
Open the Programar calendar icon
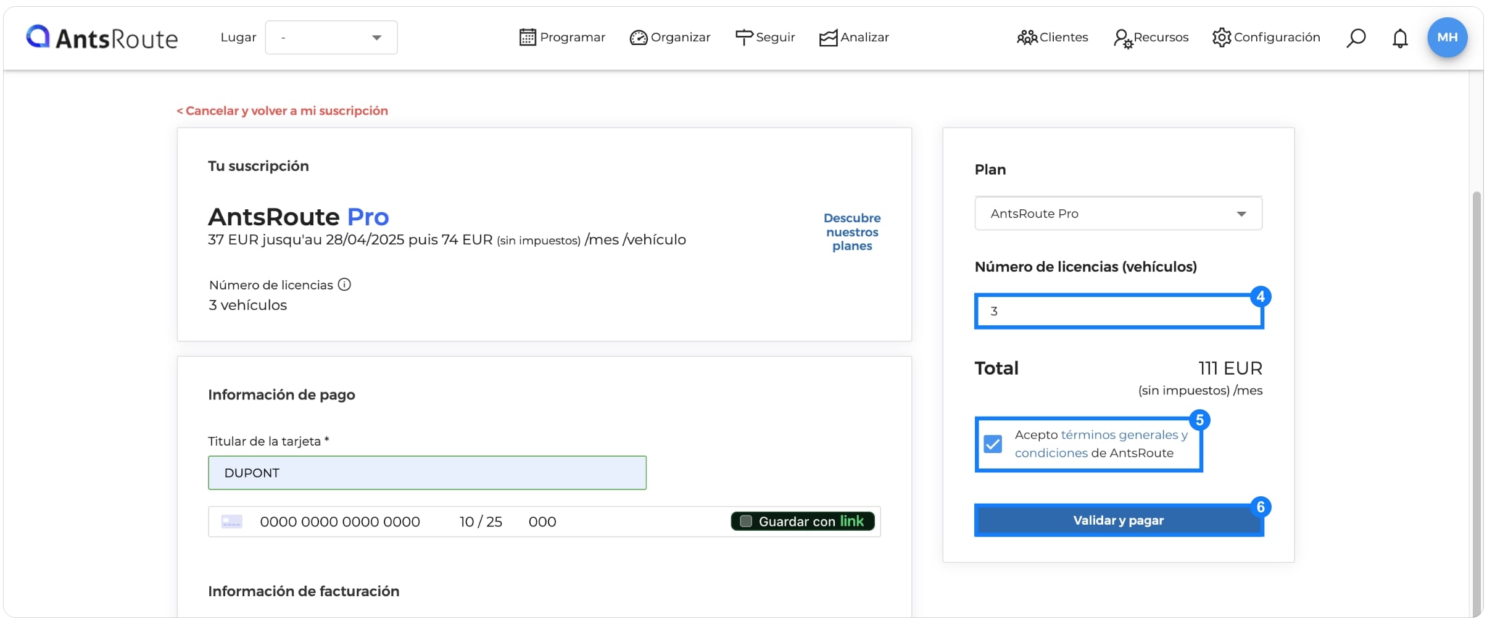(x=528, y=38)
